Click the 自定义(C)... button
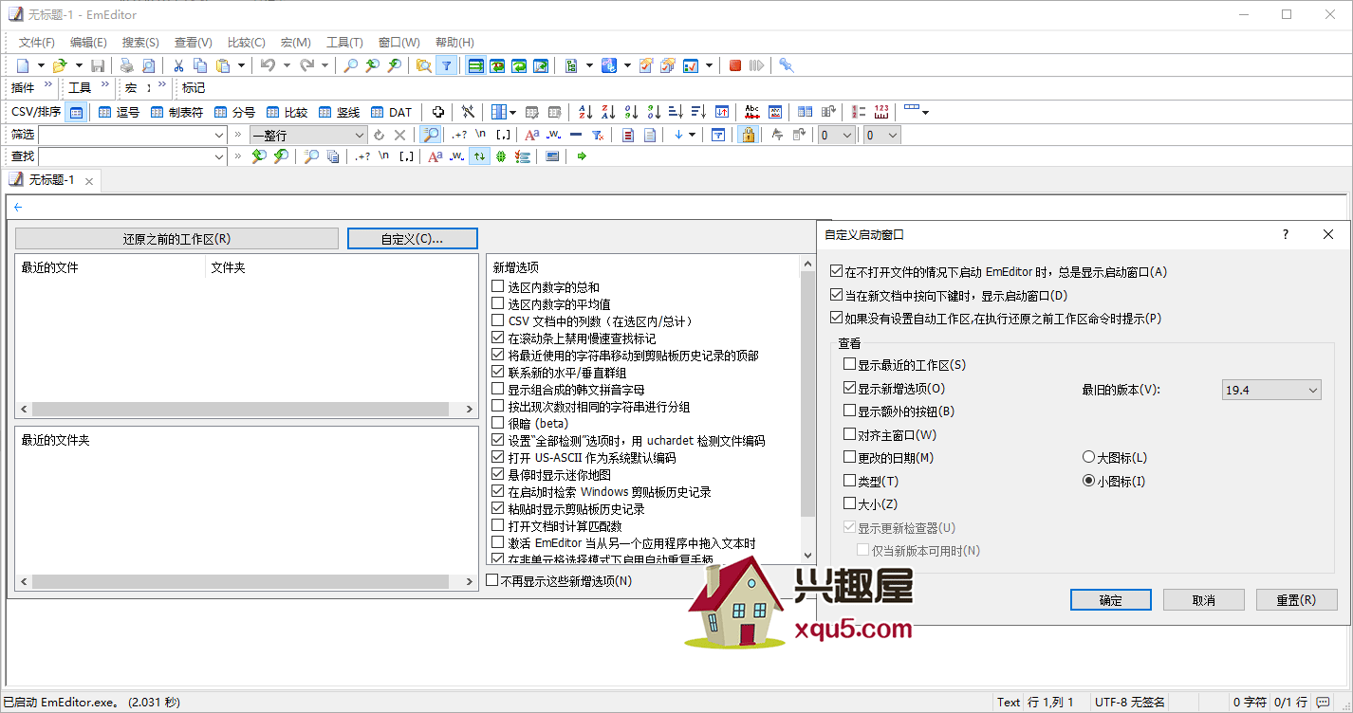1353x713 pixels. 413,239
